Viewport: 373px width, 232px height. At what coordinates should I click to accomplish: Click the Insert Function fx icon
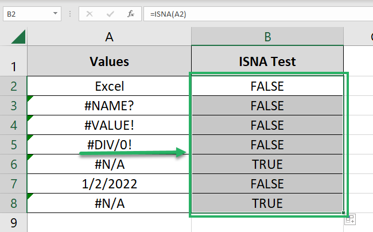[x=131, y=12]
